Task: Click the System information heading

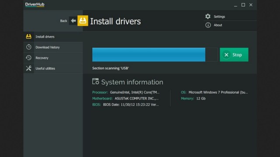Action: (x=132, y=82)
